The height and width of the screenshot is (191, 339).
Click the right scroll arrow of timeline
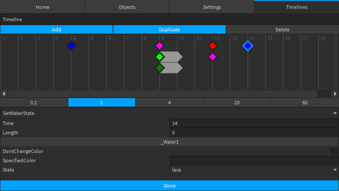pos(335,94)
